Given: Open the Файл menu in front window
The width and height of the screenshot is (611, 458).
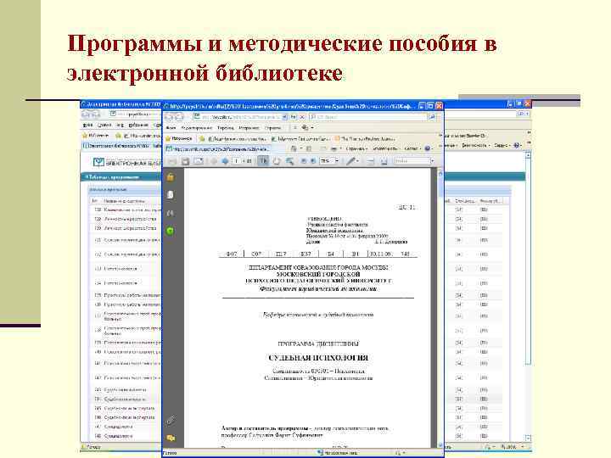Looking at the screenshot, I should click(x=171, y=128).
